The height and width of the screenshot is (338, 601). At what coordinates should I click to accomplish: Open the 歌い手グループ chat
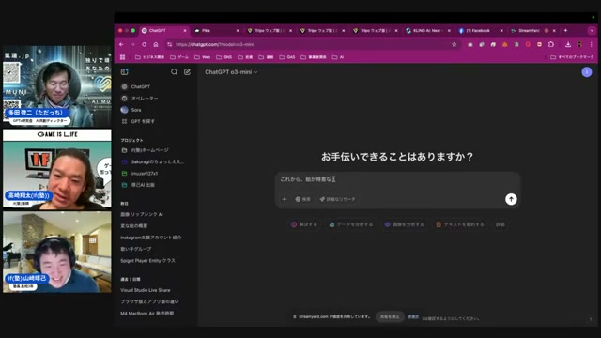135,249
